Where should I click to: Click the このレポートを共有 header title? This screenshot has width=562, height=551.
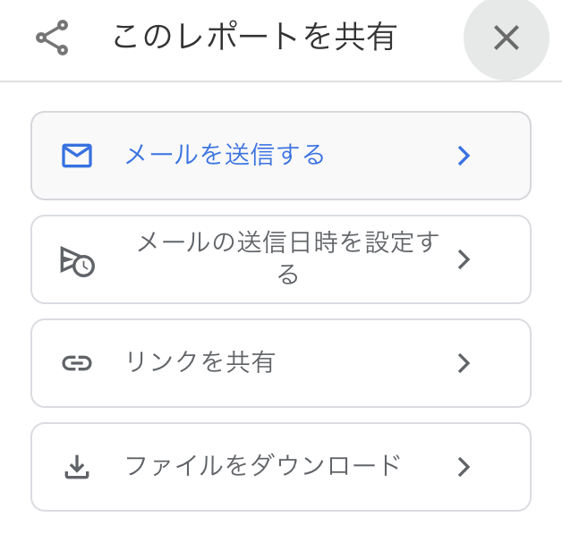point(255,36)
